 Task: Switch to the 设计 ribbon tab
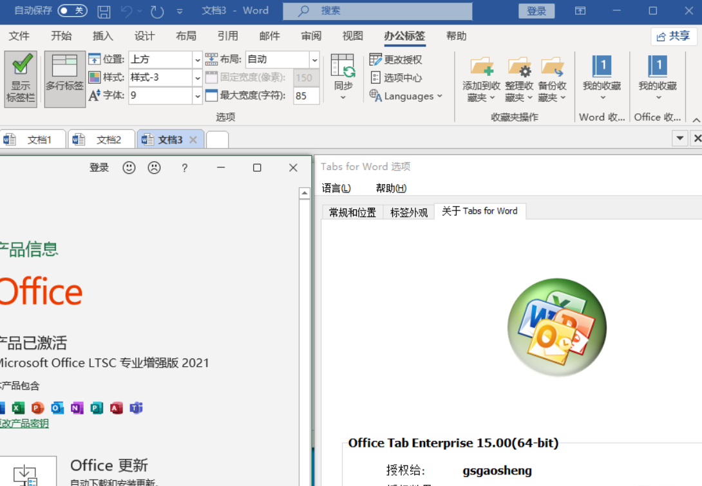point(145,36)
